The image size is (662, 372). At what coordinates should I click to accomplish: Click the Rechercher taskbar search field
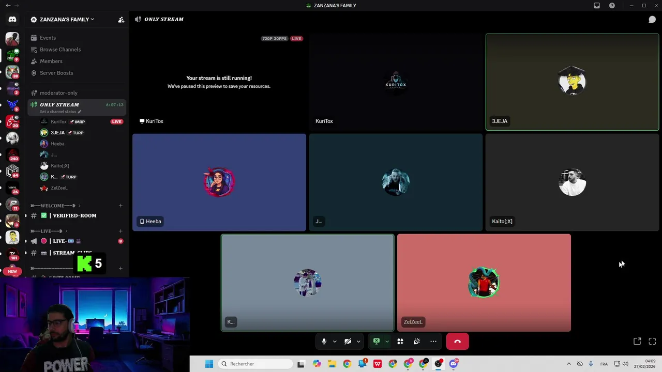pos(255,364)
